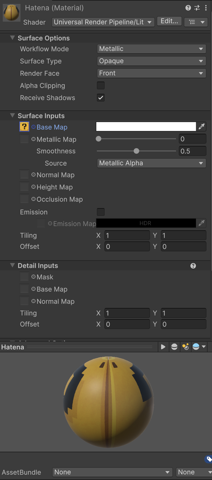The image size is (212, 480).
Task: Open the Surface Type dropdown
Action: point(151,61)
